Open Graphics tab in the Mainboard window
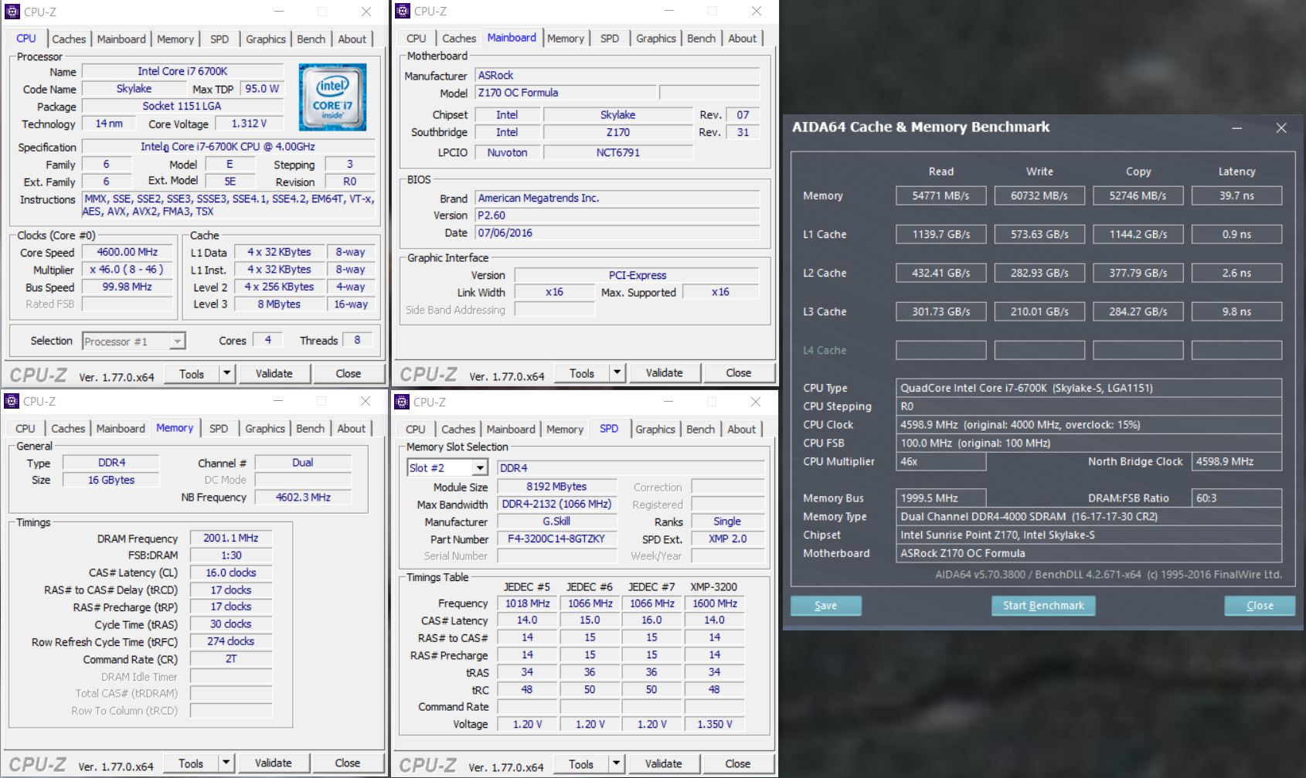 pos(656,39)
